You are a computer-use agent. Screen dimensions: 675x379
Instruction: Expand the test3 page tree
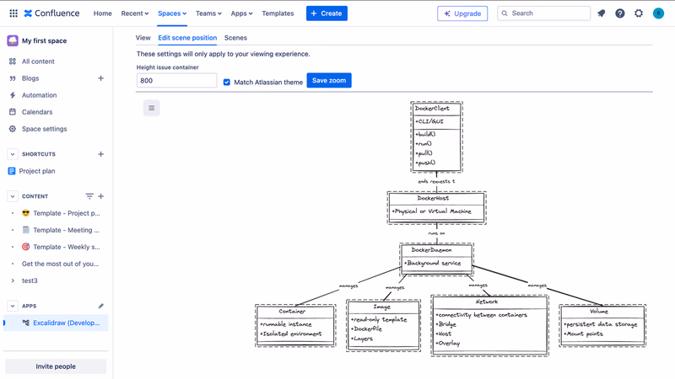(x=13, y=280)
